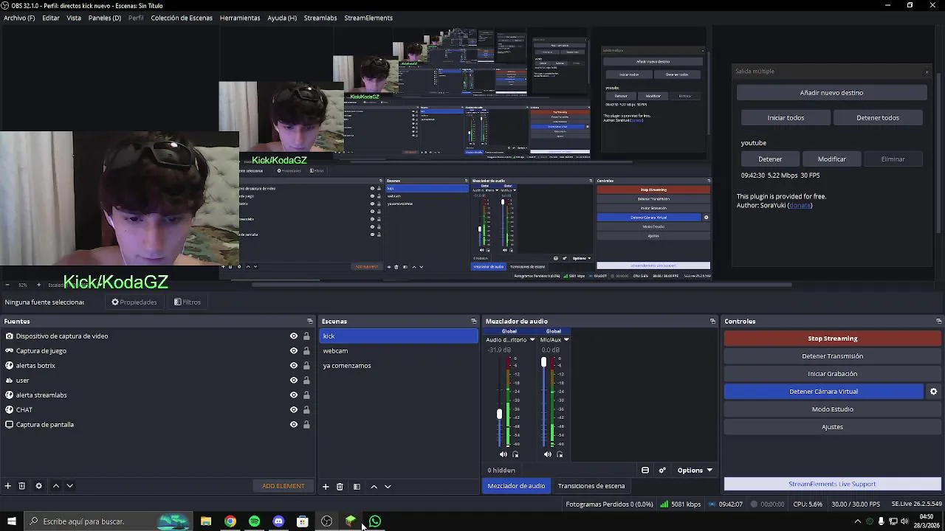The width and height of the screenshot is (945, 531).
Task: Open advanced audio properties gears icon
Action: point(662,471)
